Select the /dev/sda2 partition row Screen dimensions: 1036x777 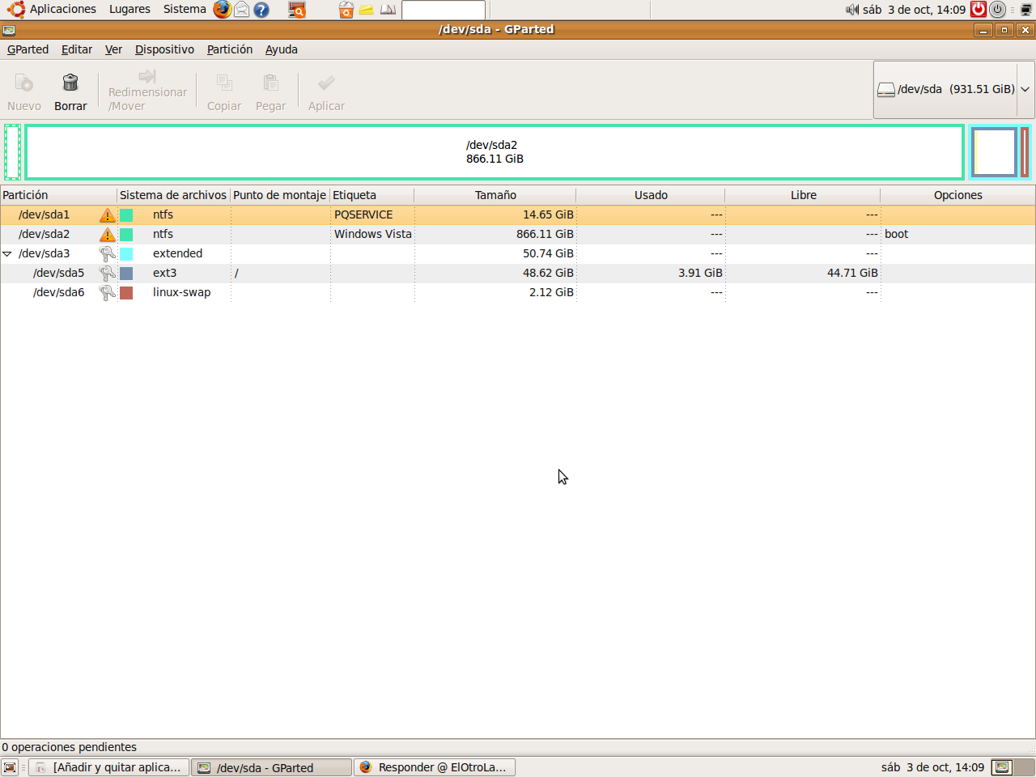click(518, 234)
